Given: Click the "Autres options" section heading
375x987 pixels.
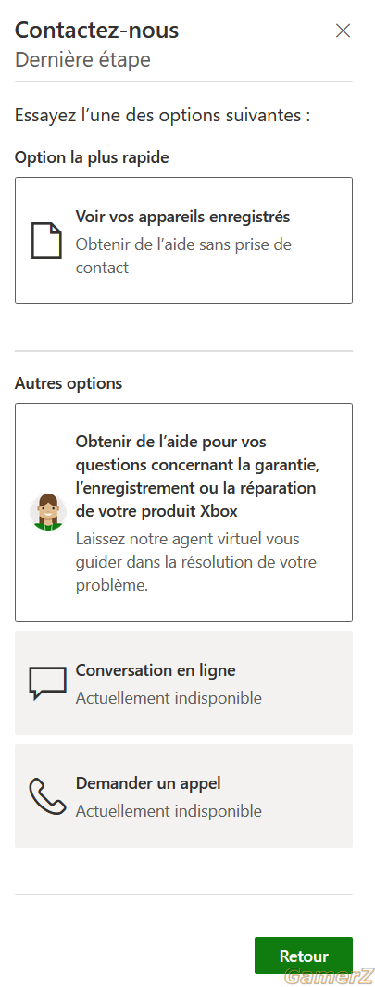Looking at the screenshot, I should point(69,383).
